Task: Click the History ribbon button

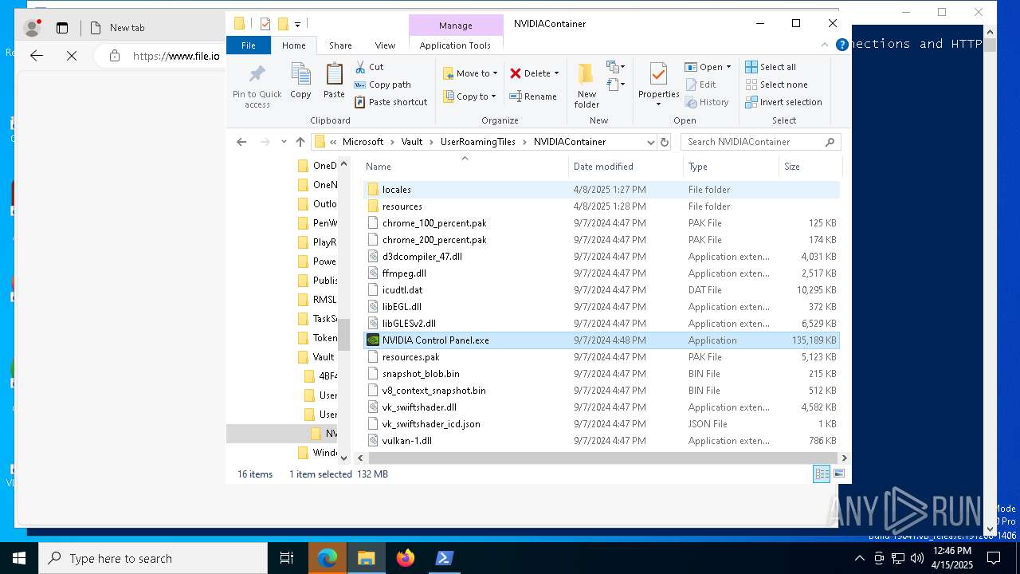Action: [x=706, y=102]
